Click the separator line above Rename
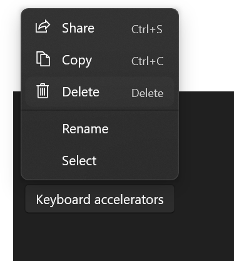Viewport: 234px width, 261px height. [99, 110]
